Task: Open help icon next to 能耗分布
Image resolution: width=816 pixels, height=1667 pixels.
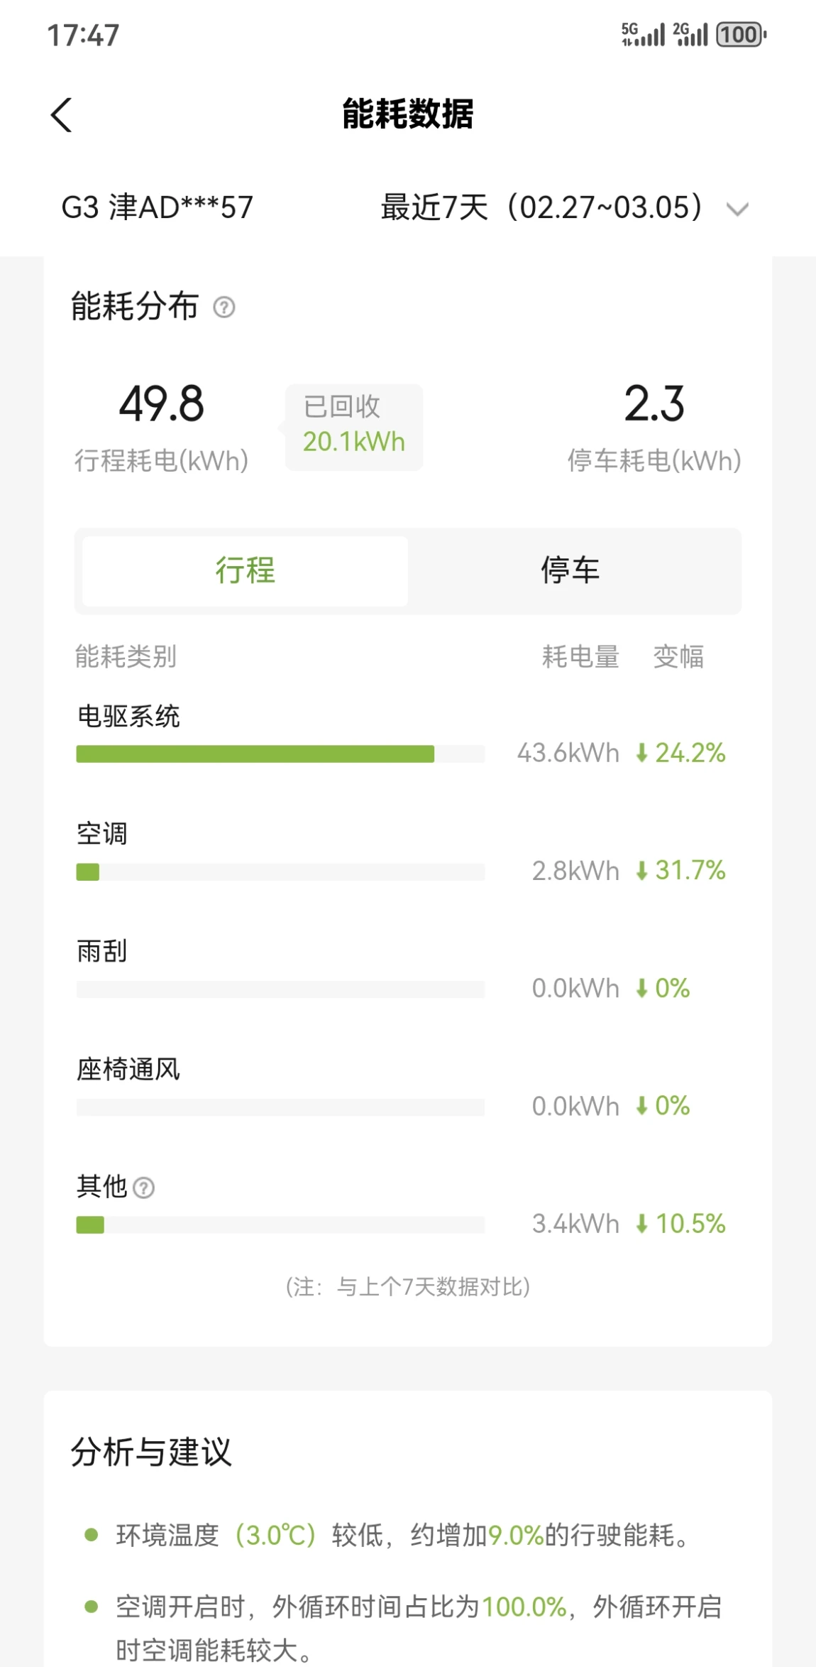Action: (224, 308)
